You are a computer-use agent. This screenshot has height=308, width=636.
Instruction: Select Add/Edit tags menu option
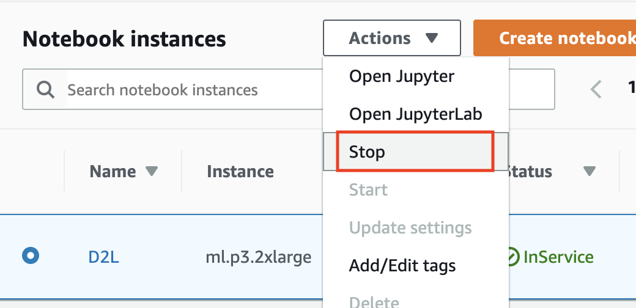[402, 266]
